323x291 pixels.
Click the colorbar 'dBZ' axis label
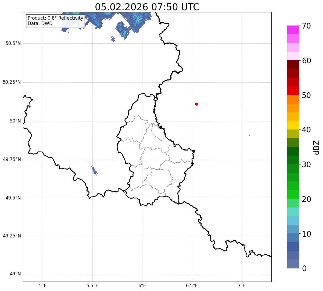point(317,147)
